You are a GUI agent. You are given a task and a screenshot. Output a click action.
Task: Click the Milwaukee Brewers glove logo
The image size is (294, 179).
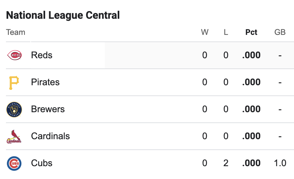(x=14, y=109)
